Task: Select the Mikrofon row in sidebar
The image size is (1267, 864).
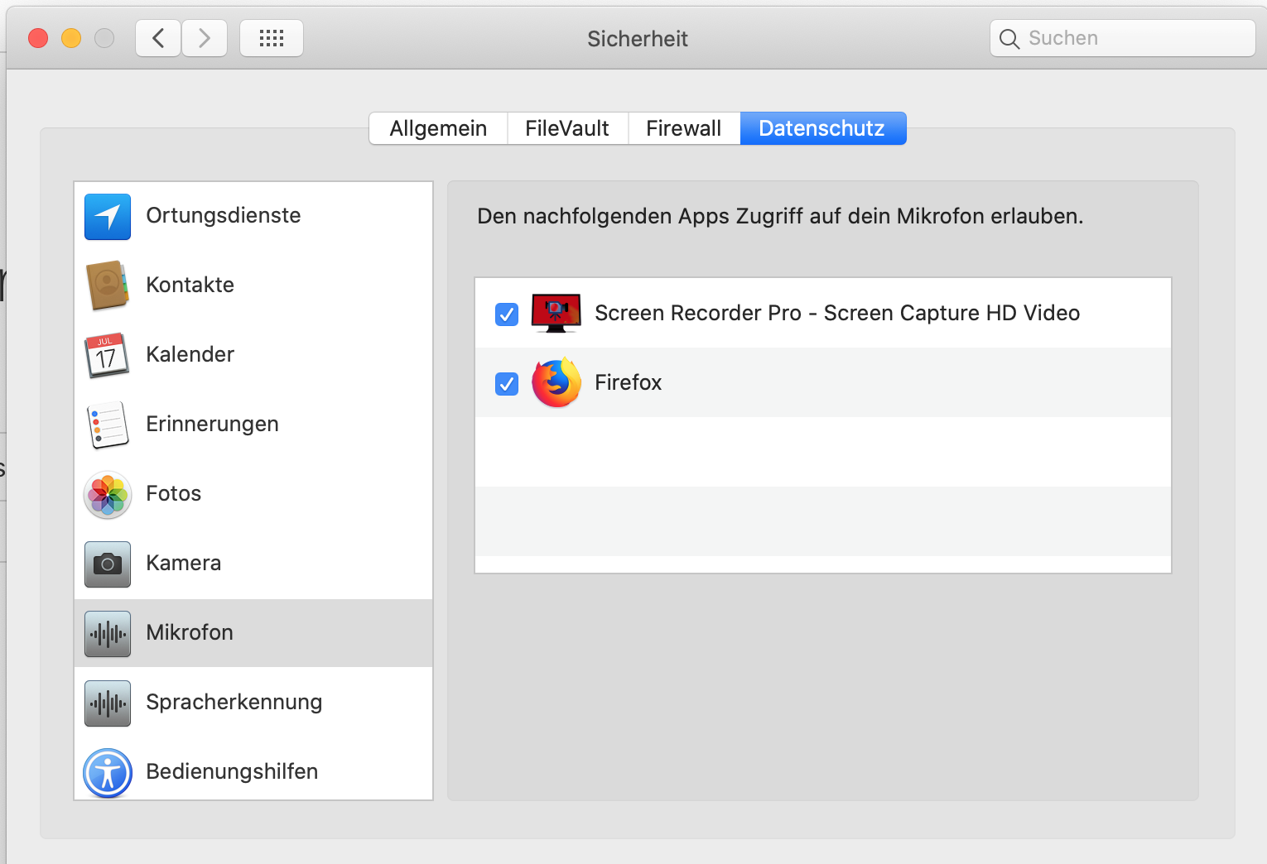Action: click(253, 633)
